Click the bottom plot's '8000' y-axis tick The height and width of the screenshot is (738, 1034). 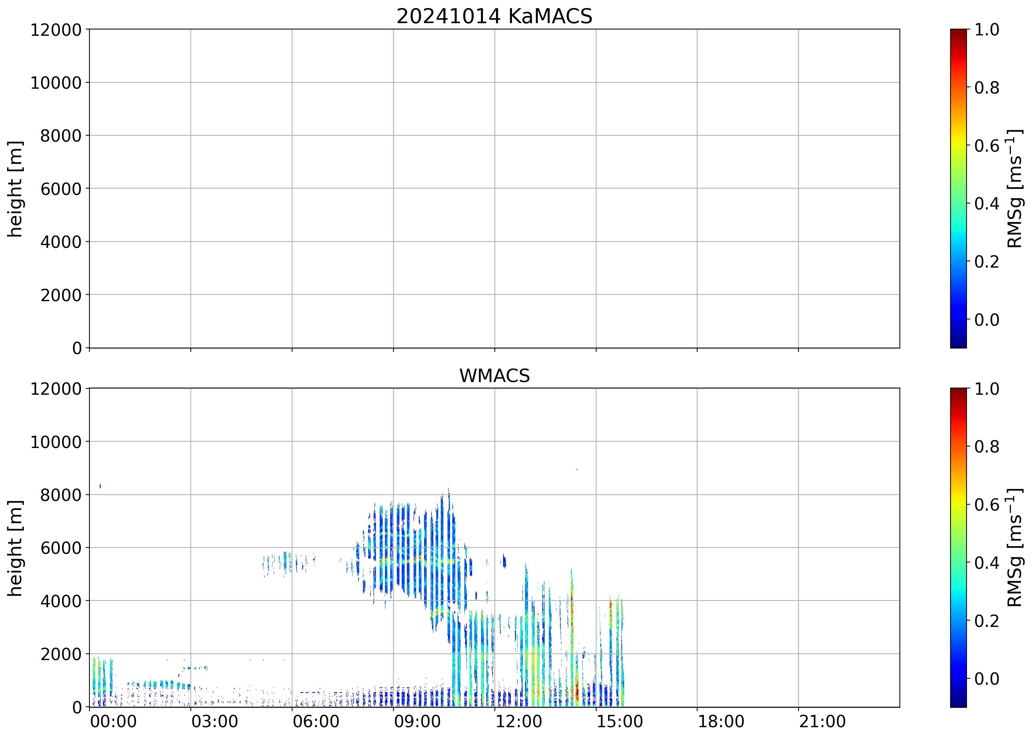tap(60, 495)
